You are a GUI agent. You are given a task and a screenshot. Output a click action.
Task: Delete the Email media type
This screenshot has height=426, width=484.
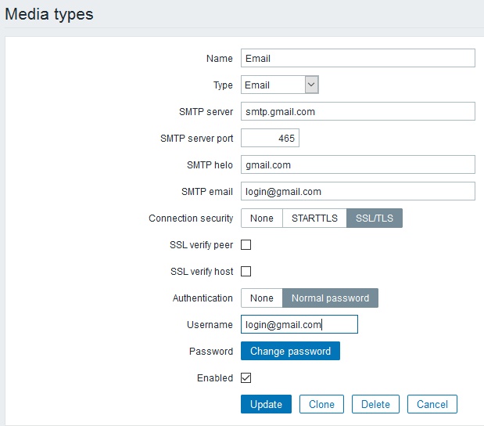(375, 404)
